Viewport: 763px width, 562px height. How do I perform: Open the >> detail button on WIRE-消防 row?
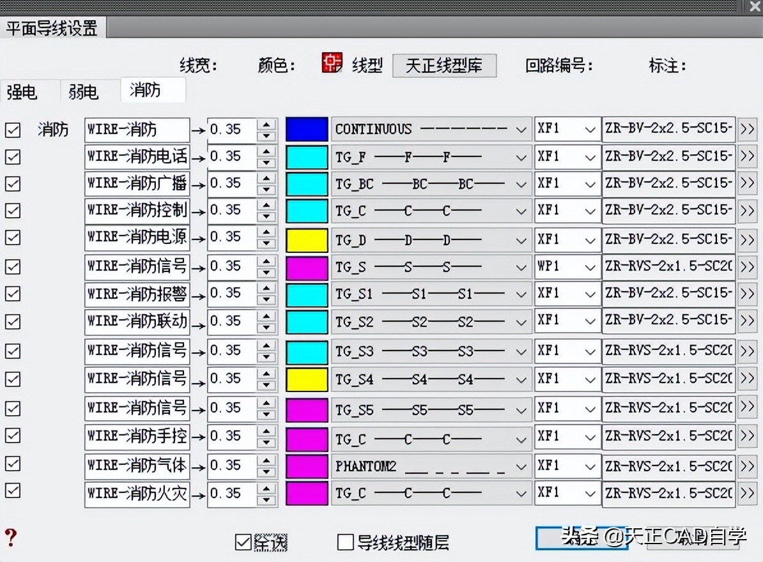(x=748, y=129)
